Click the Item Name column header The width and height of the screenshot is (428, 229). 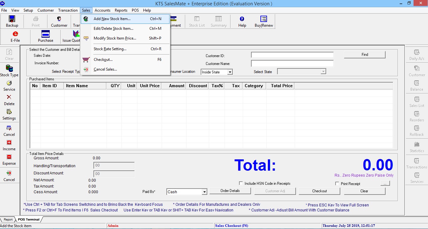[x=85, y=86]
